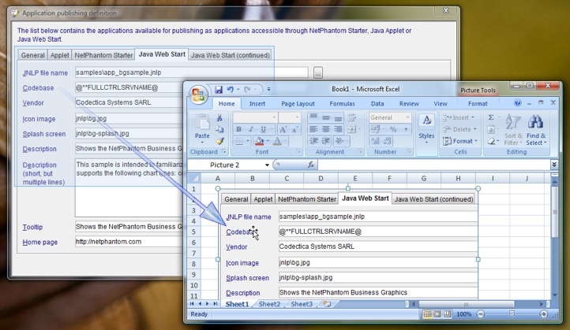Apply underline formatting in Excel
The height and width of the screenshot is (330, 570).
(263, 129)
